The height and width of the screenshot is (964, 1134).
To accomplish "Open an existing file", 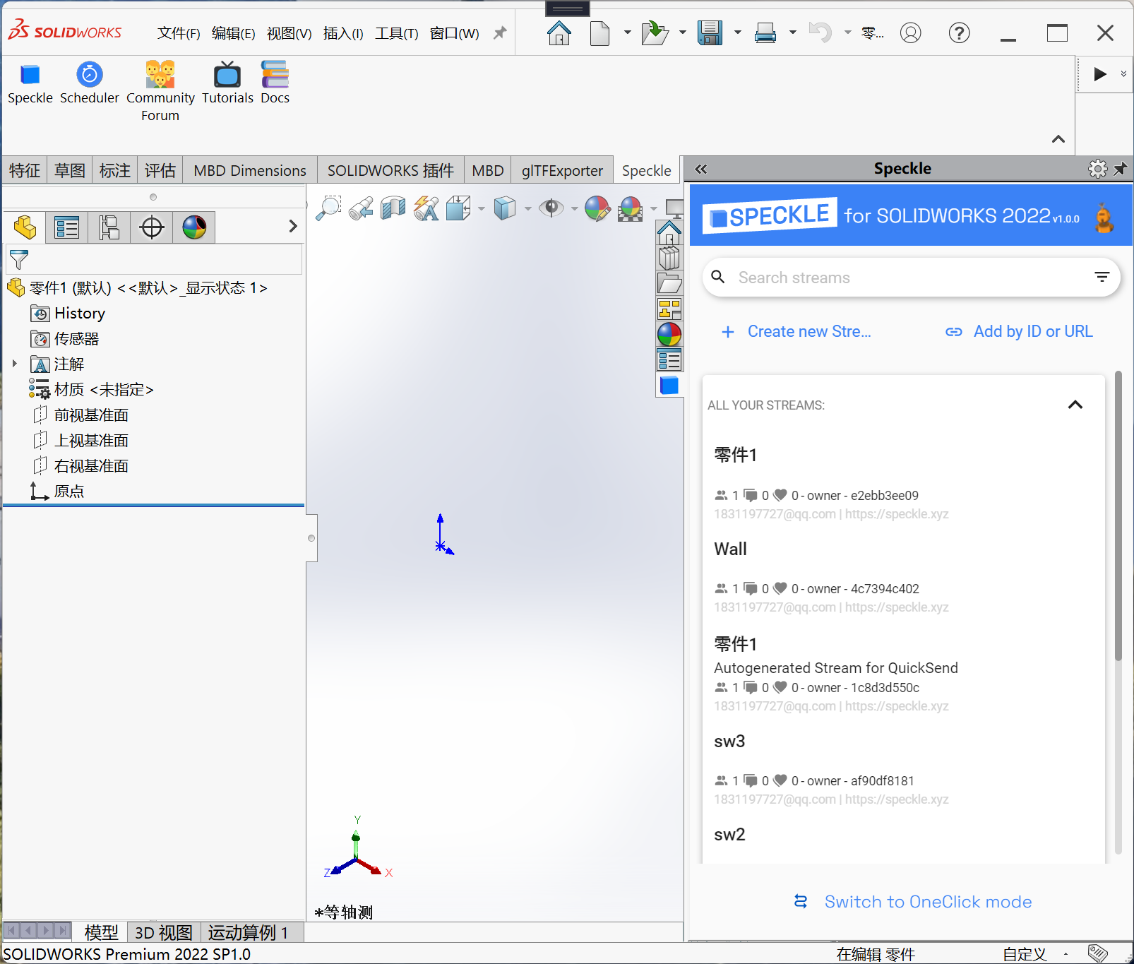I will click(x=655, y=32).
